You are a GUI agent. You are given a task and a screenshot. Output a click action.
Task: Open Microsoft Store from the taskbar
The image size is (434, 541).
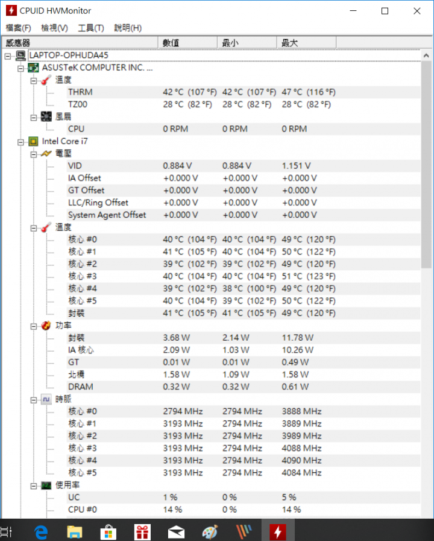click(108, 532)
